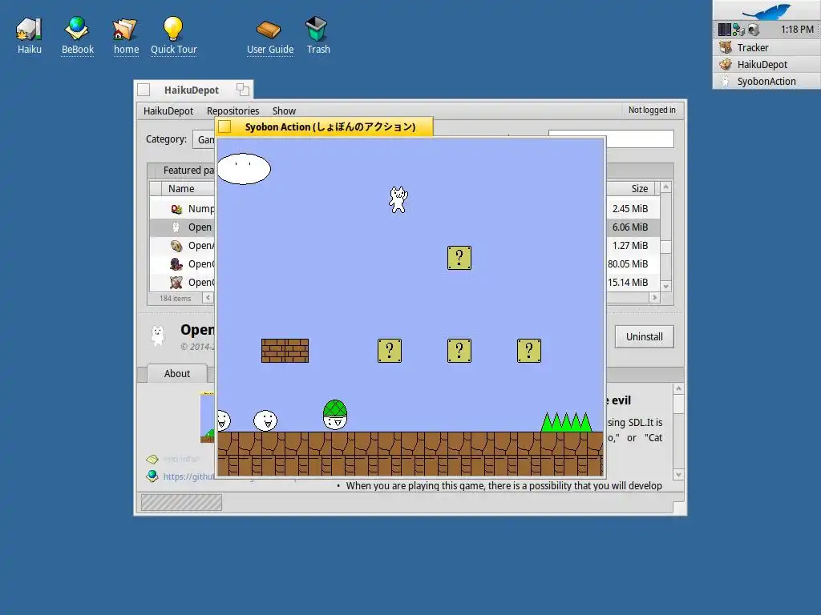This screenshot has width=821, height=615.
Task: Click the 2.45 MiB size cell
Action: pyautogui.click(x=630, y=209)
